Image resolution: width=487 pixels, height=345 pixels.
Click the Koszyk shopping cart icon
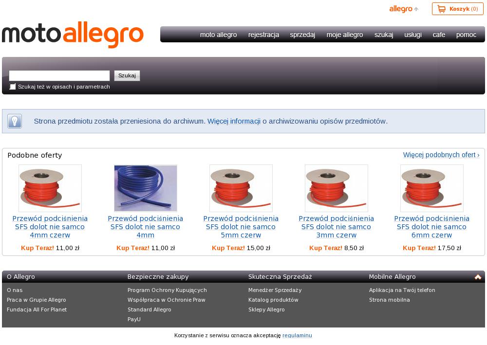pos(441,9)
